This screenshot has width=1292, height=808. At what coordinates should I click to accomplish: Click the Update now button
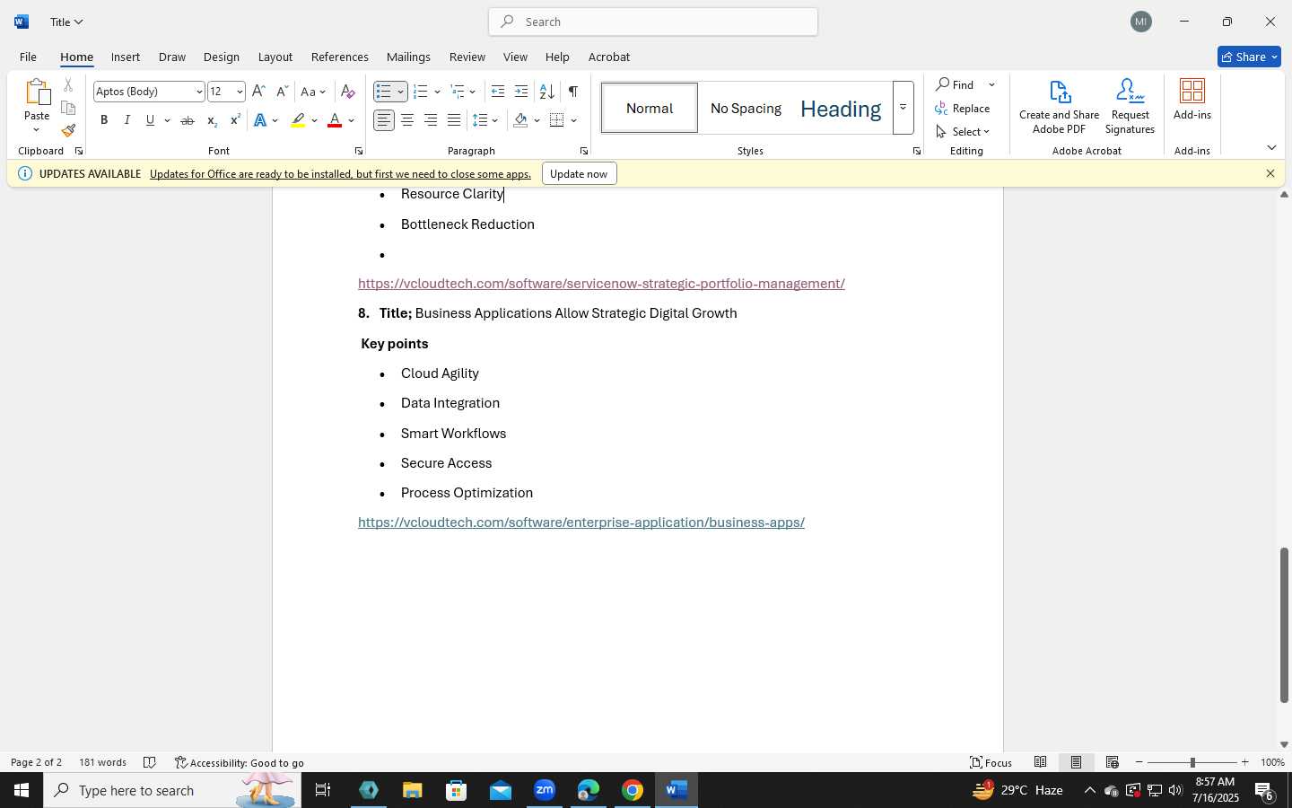579,173
